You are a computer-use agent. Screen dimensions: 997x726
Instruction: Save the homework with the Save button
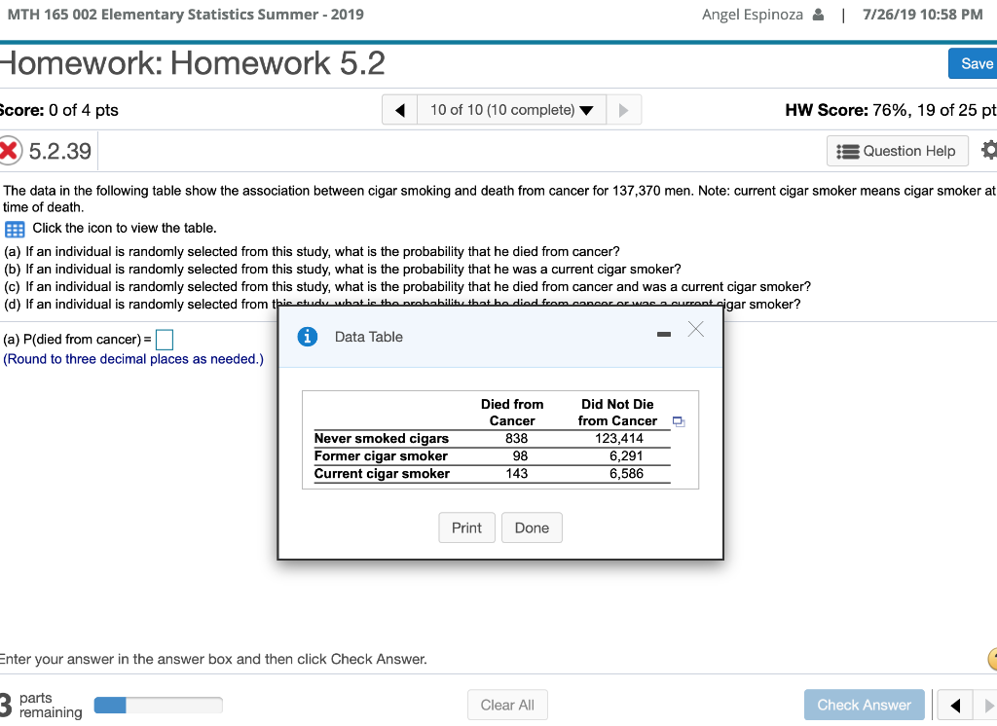coord(975,62)
